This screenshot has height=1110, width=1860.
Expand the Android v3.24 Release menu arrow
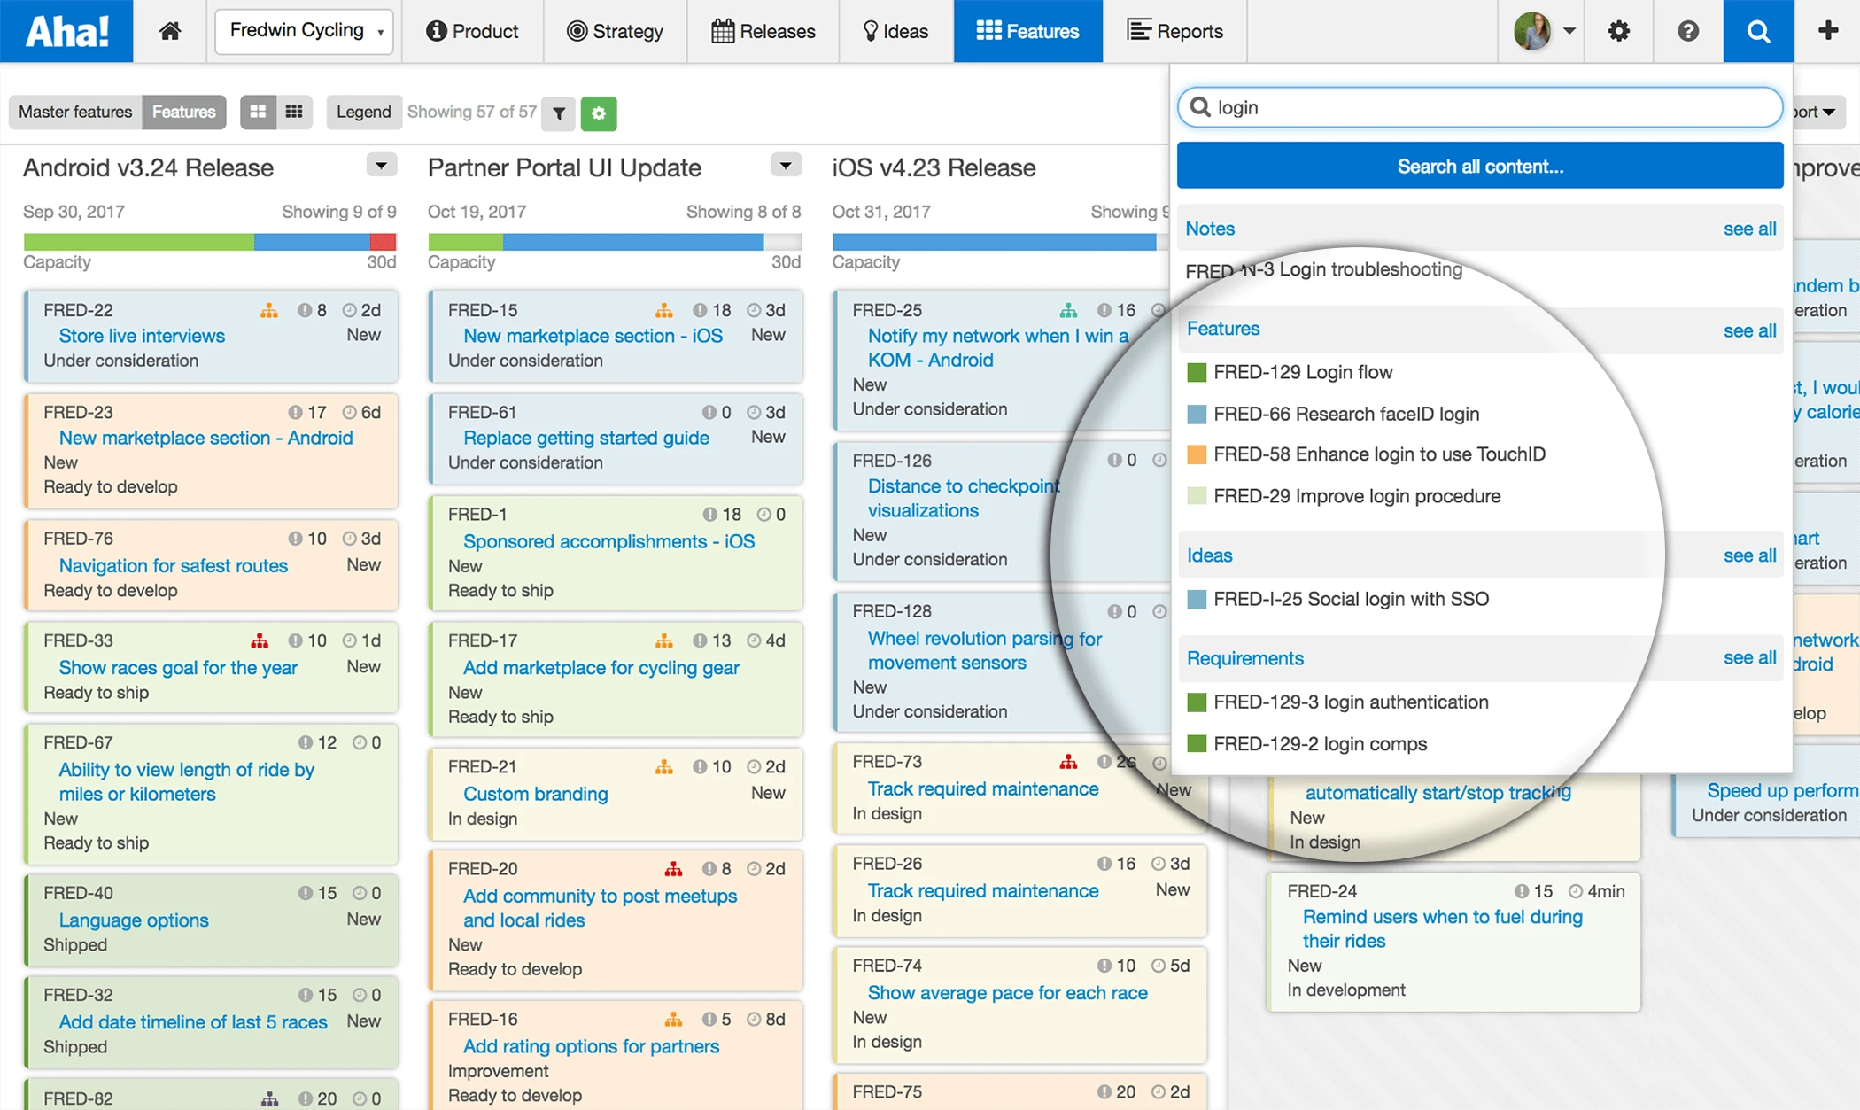(381, 166)
